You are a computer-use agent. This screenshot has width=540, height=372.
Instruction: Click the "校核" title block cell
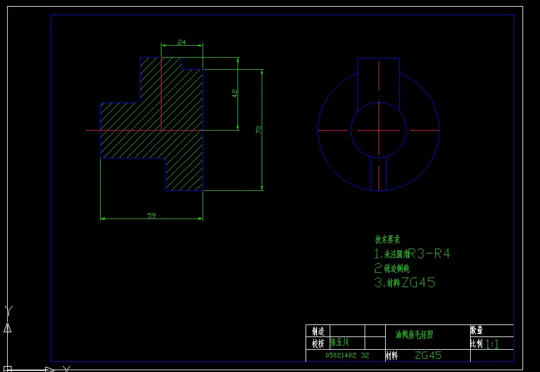(318, 343)
